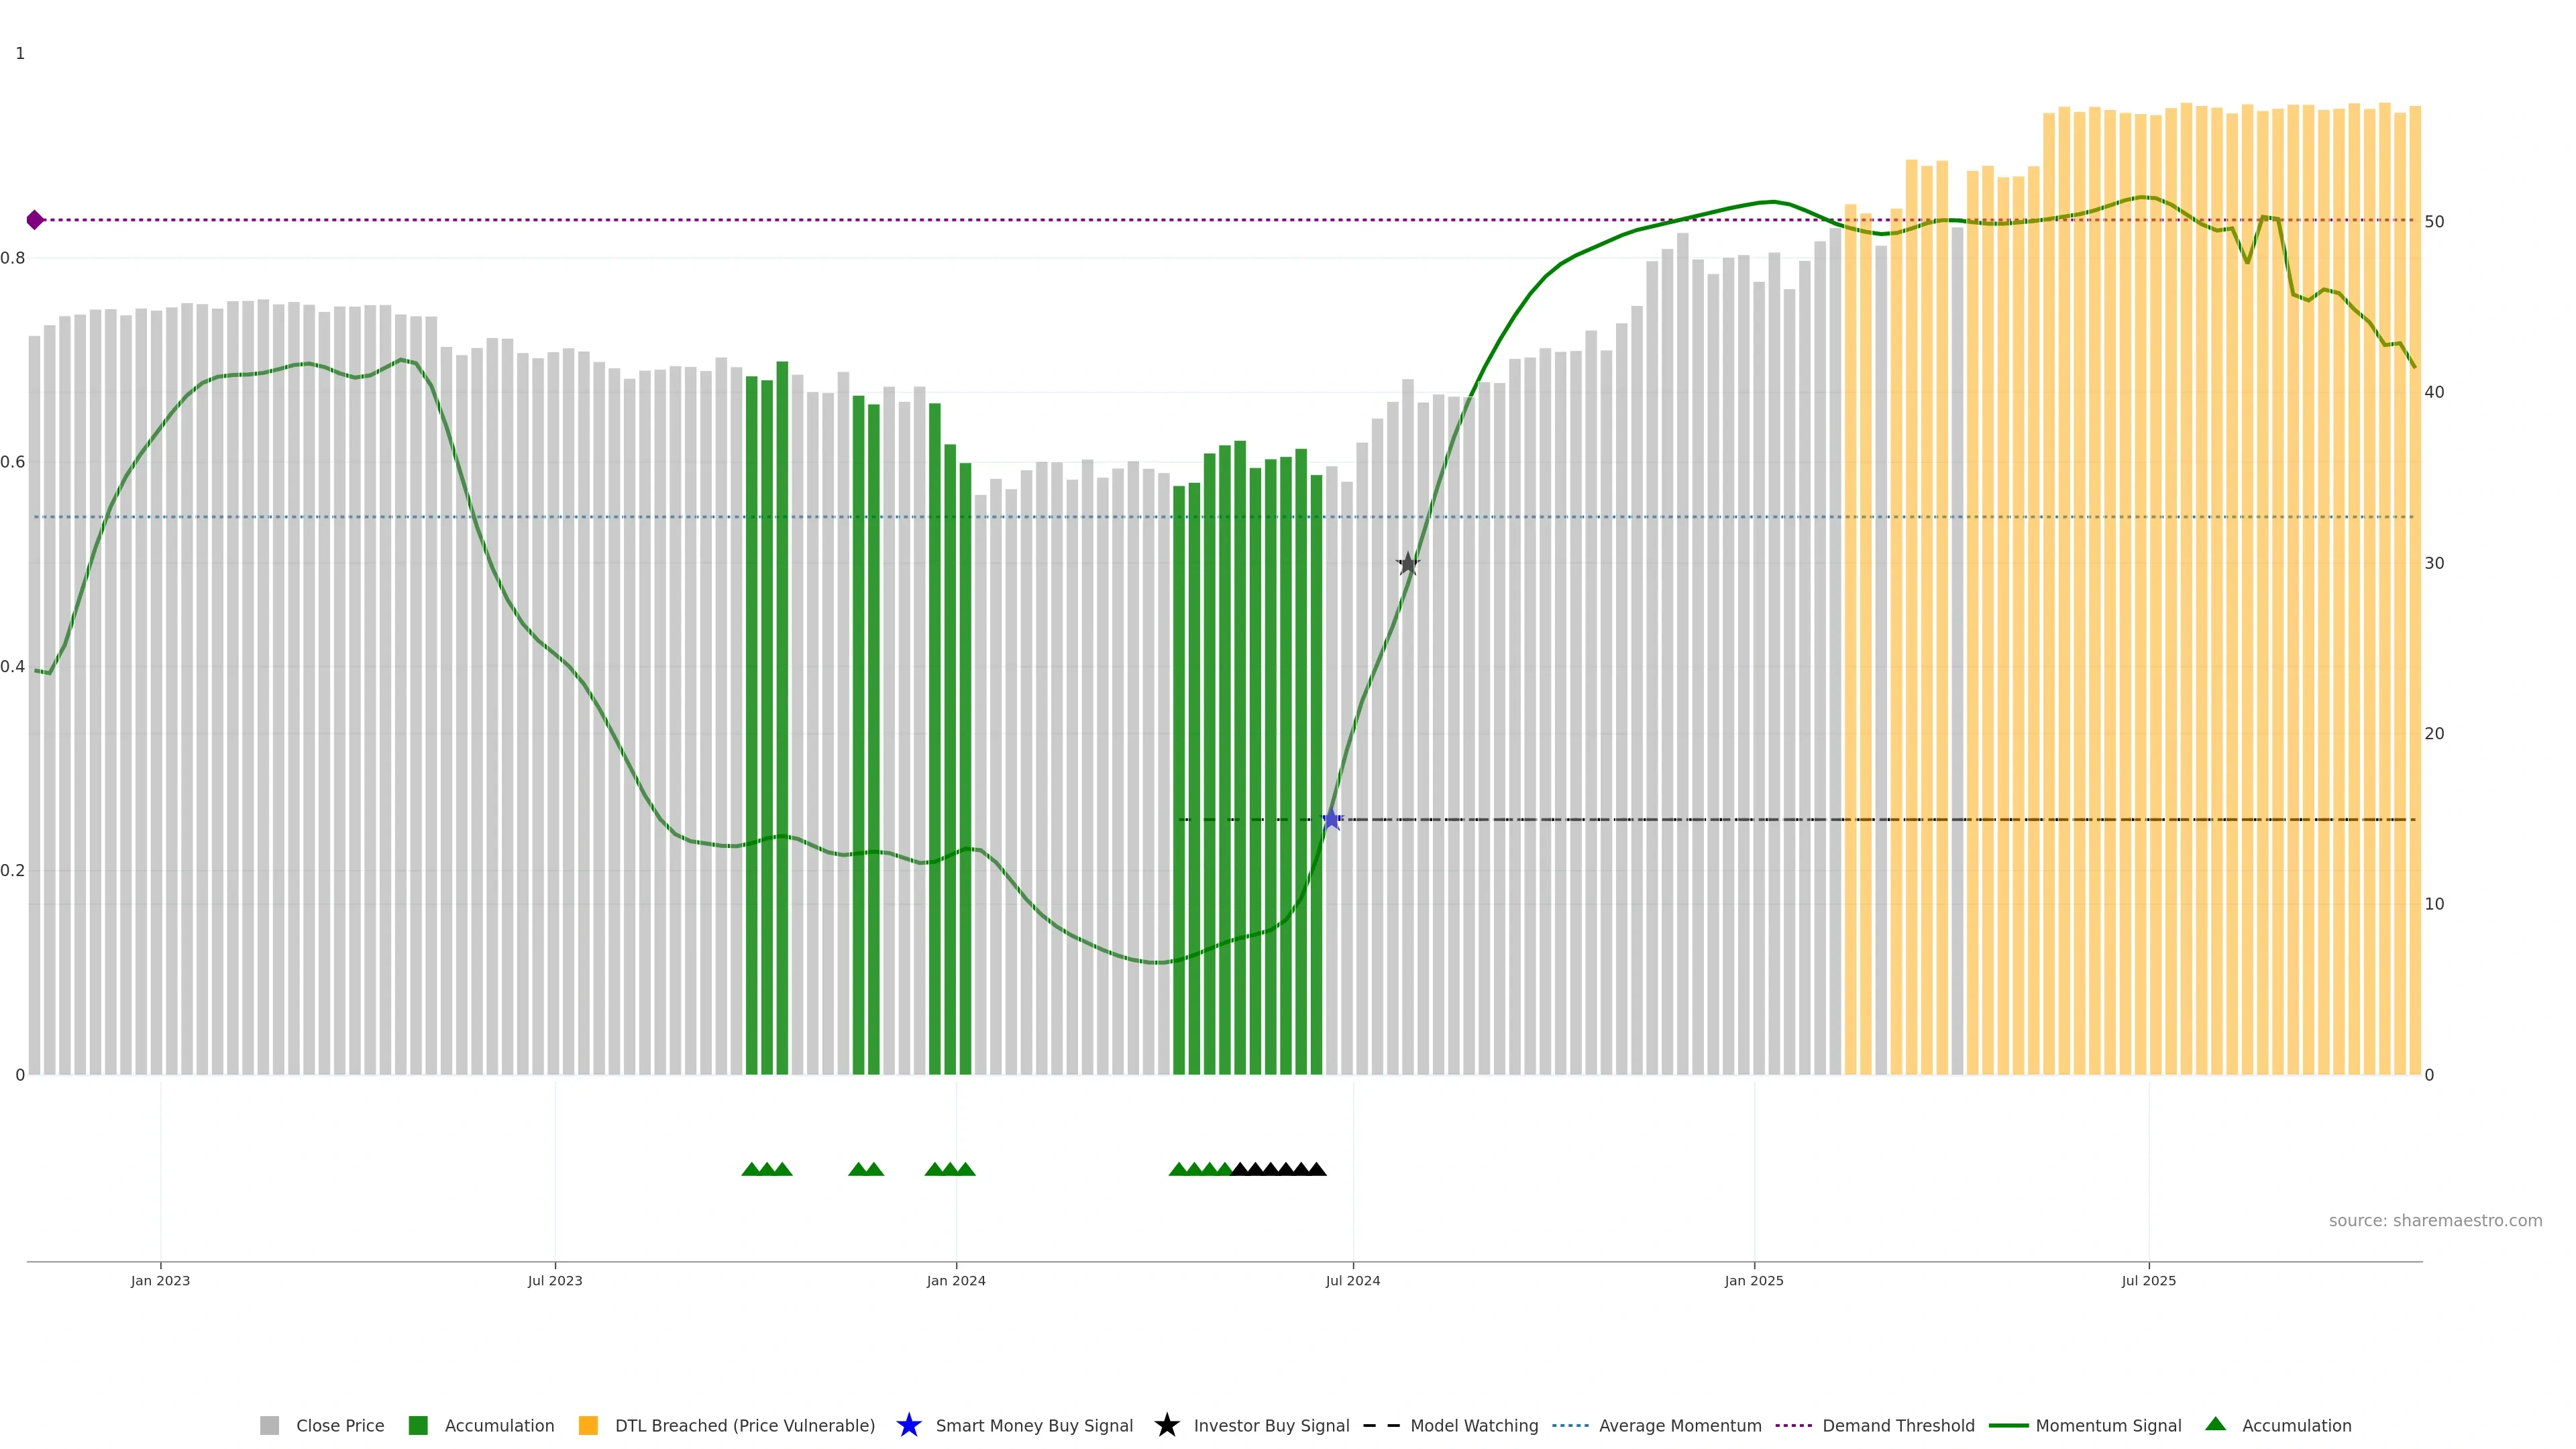Click the orange DTL Breached swatch in legend
Screen dimensions: 2576x1449
(588, 1425)
